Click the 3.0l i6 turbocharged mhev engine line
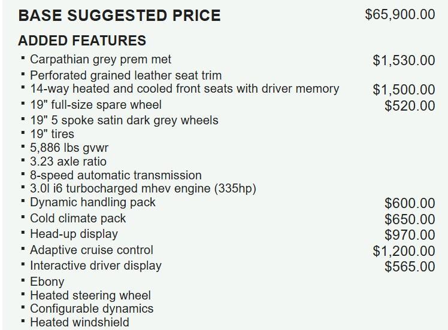Screen dimensions: 448x330 click(x=143, y=189)
